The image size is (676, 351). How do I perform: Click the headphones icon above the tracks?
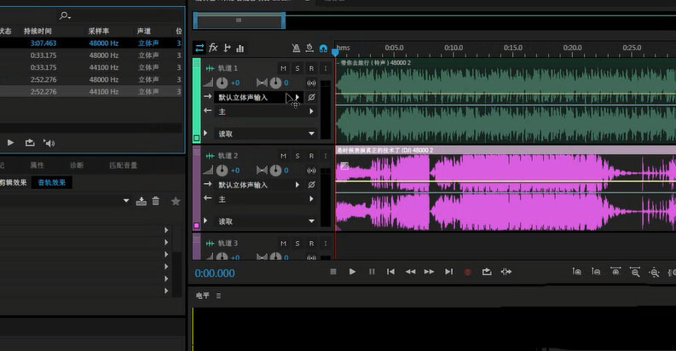323,49
